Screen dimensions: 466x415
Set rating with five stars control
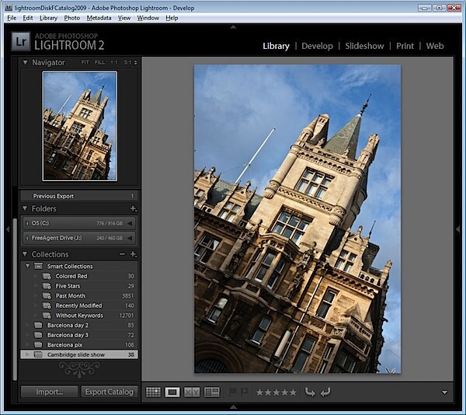coord(276,392)
